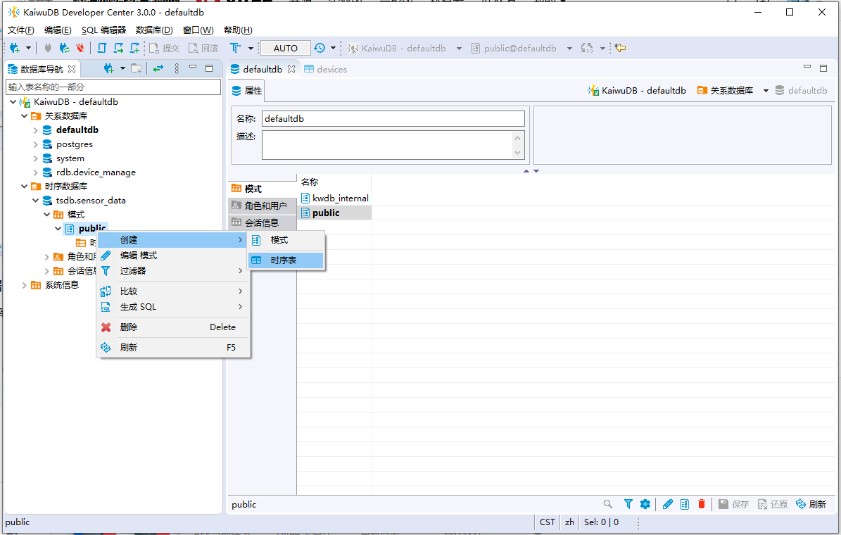Open the navigator view menu dots icon
Image resolution: width=841 pixels, height=535 pixels.
tap(177, 69)
